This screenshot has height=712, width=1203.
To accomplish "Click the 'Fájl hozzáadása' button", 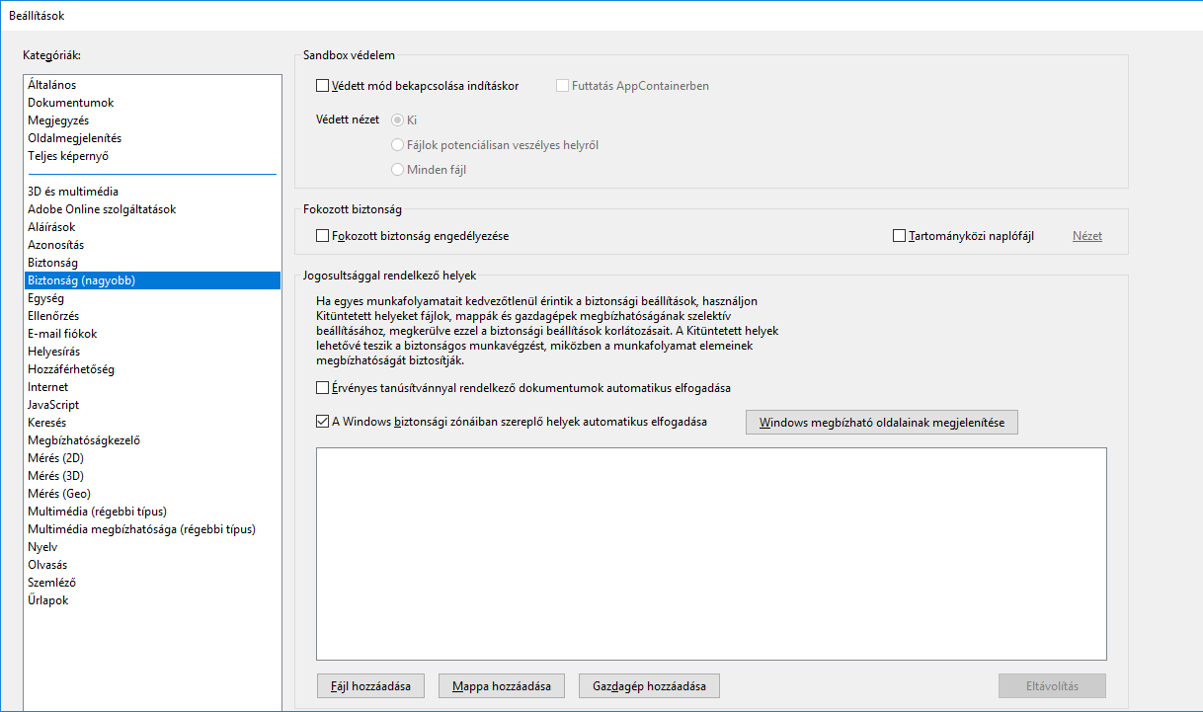I will coord(370,685).
